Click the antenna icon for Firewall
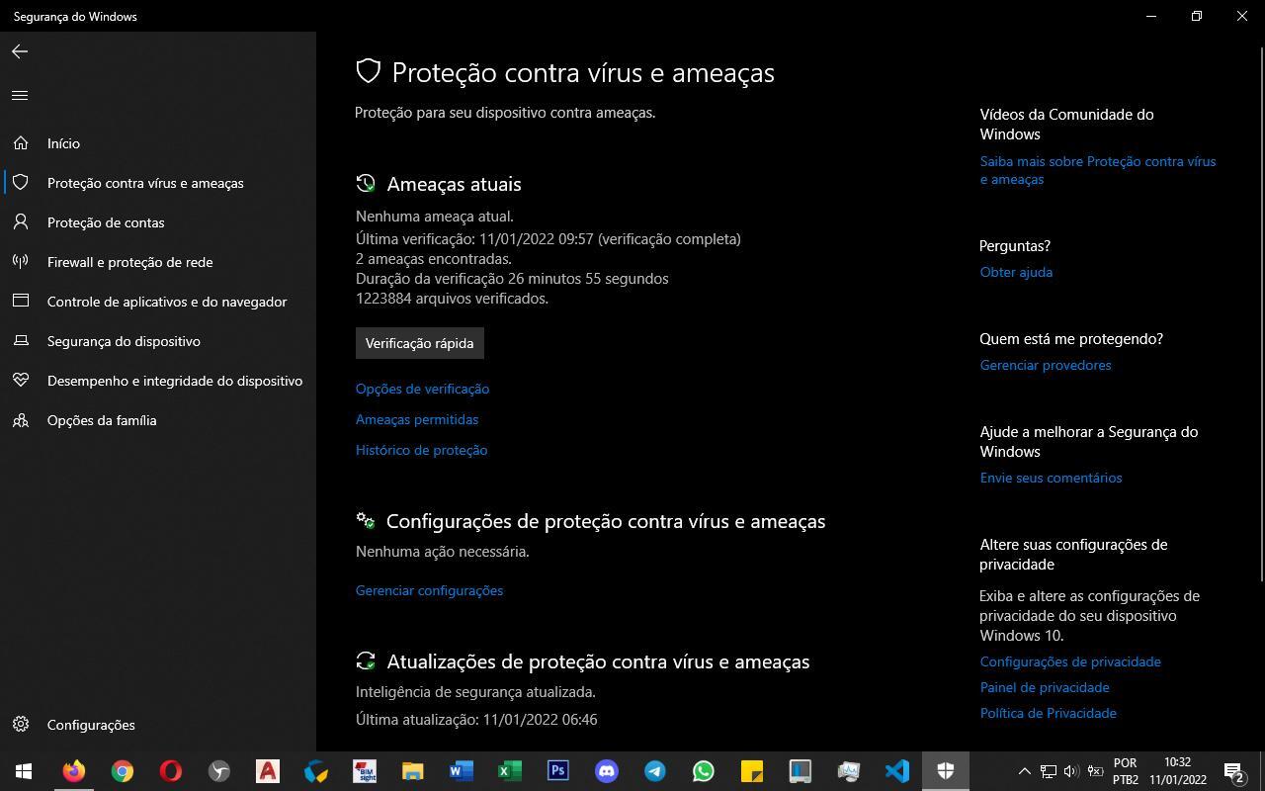 point(21,262)
